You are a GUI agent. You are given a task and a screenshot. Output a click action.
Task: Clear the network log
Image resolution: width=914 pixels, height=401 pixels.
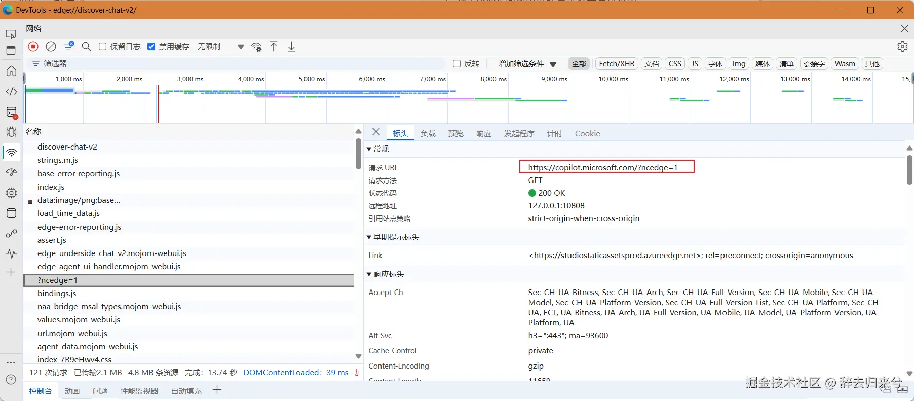[x=51, y=47]
